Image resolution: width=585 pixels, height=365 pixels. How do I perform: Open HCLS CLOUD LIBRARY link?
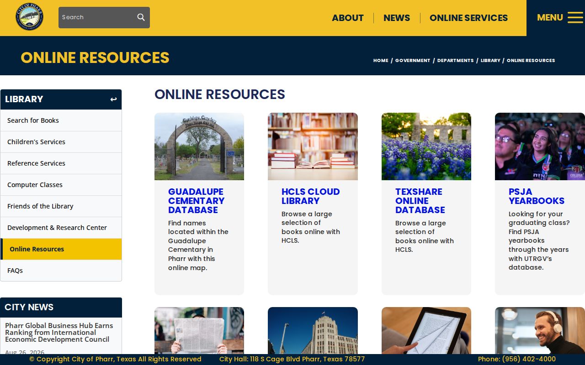pos(311,196)
